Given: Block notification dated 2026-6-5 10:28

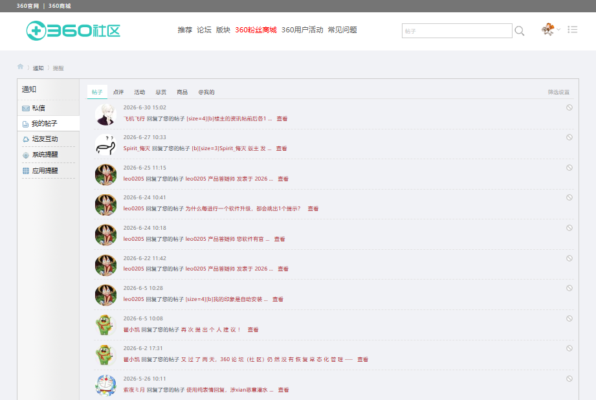Looking at the screenshot, I should pos(569,288).
